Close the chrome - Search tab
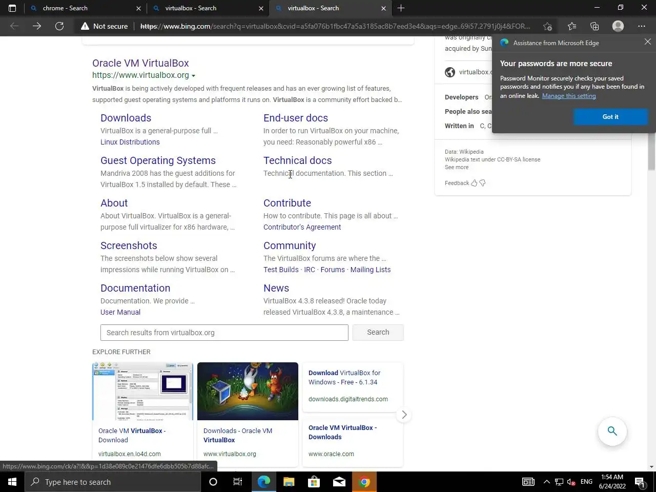Image resolution: width=656 pixels, height=492 pixels. 138,8
